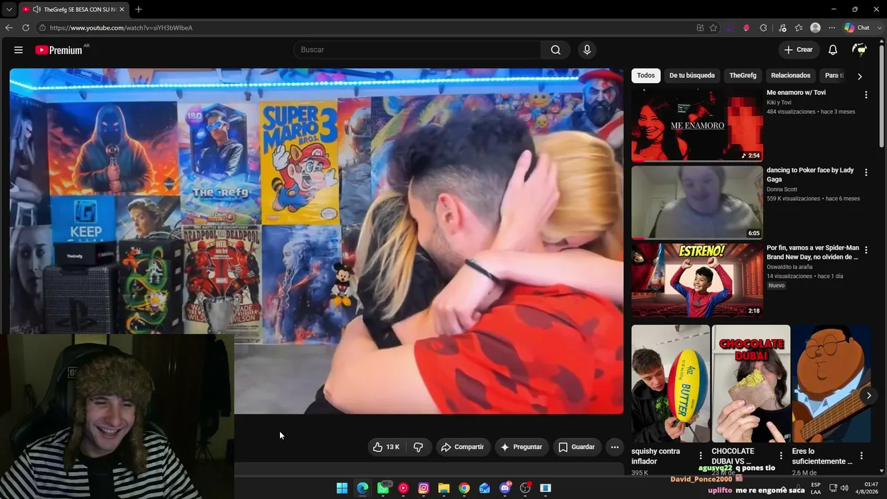887x499 pixels.
Task: Open Copilot Chat sidebar
Action: (857, 28)
